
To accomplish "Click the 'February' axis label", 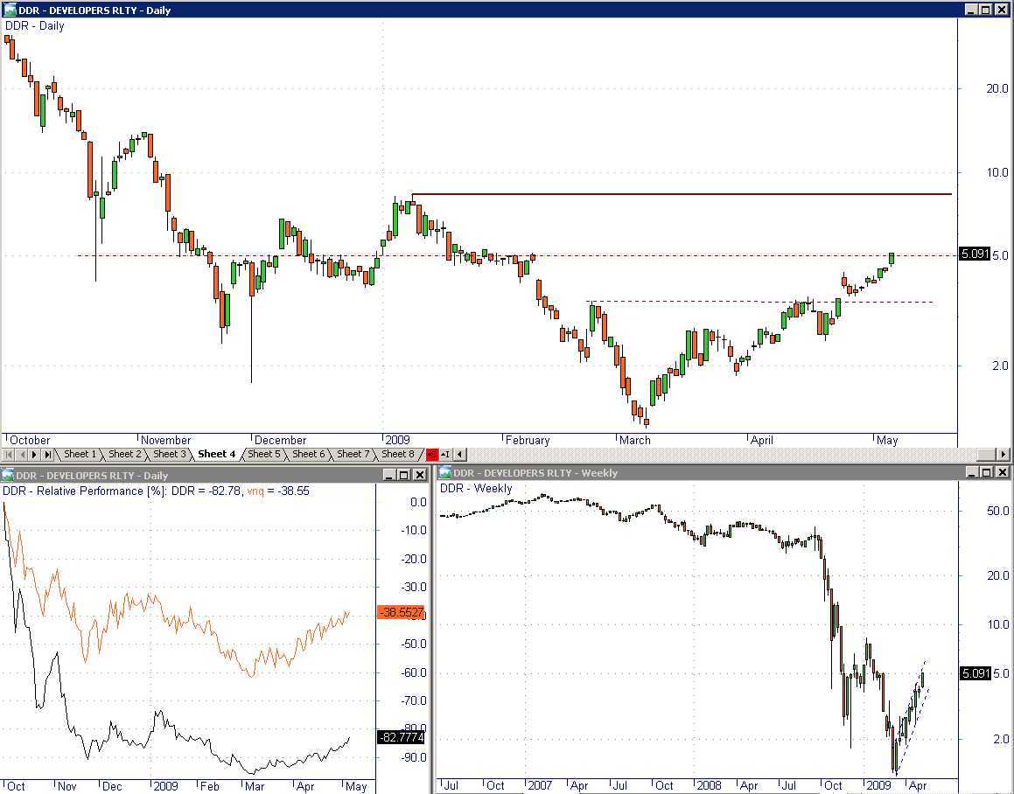I will pyautogui.click(x=527, y=440).
